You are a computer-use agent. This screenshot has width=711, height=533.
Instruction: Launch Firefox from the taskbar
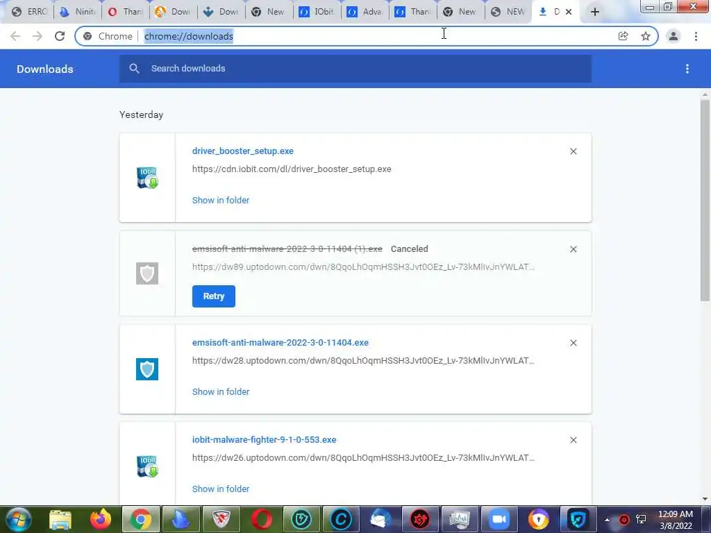tap(101, 519)
